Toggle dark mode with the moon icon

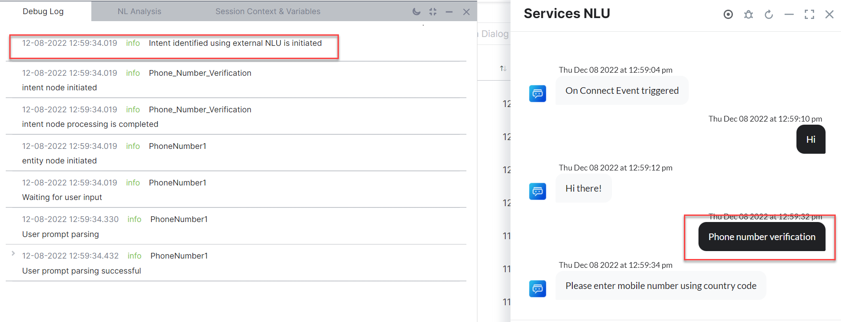tap(416, 12)
